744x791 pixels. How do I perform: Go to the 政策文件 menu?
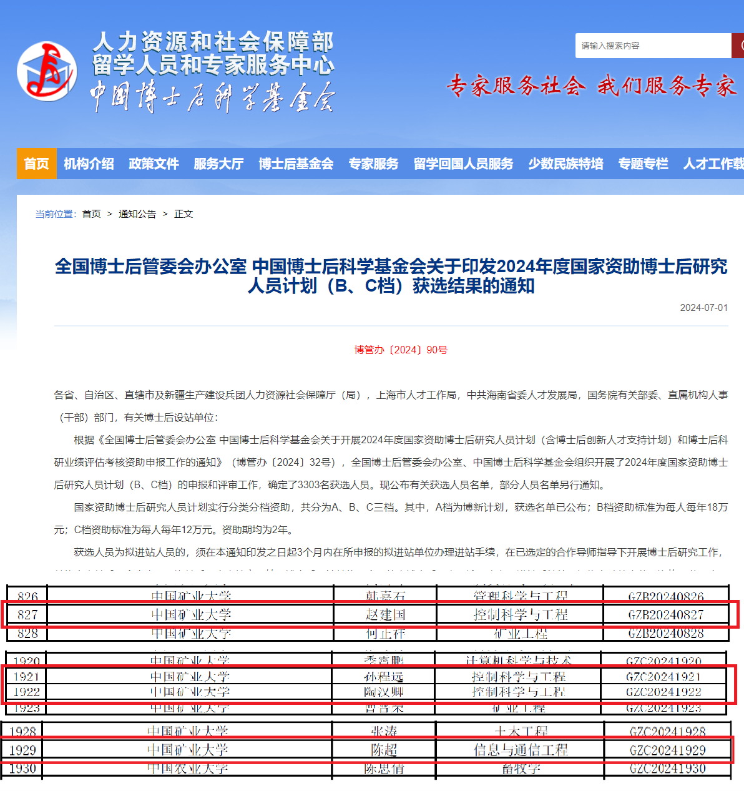(154, 164)
